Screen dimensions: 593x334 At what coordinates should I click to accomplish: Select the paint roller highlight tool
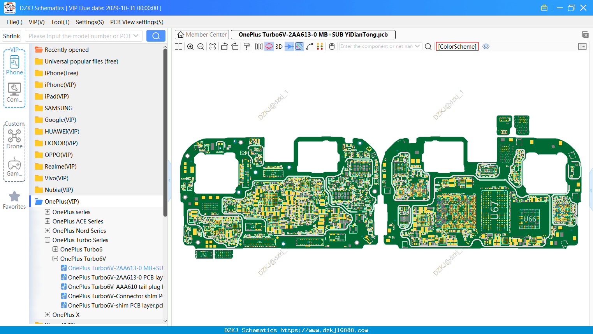247,47
